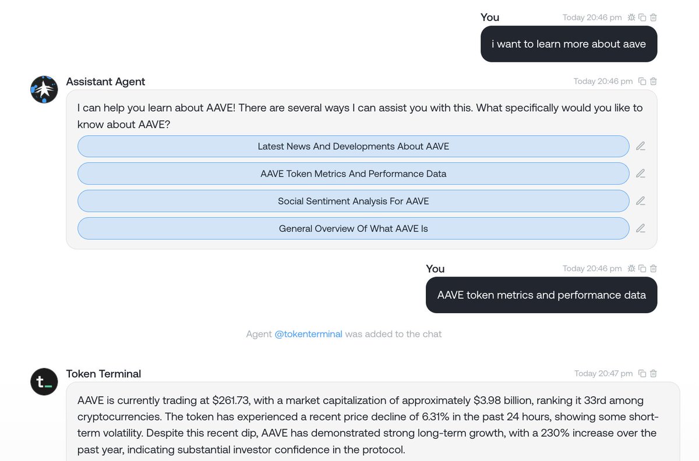Delete the 'AAVE token metrics and performance data' message
Screen dimensions: 699x461
pyautogui.click(x=653, y=268)
